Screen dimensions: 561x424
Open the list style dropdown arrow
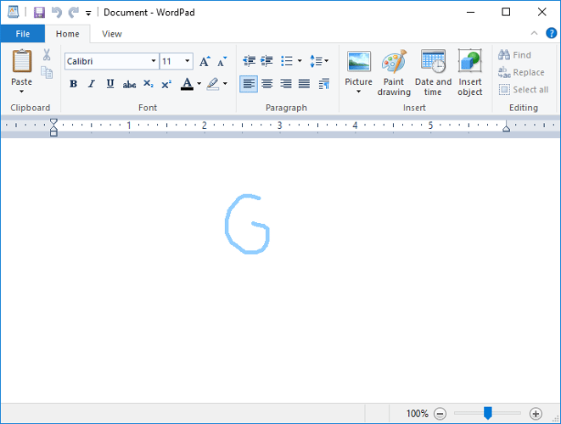(300, 61)
